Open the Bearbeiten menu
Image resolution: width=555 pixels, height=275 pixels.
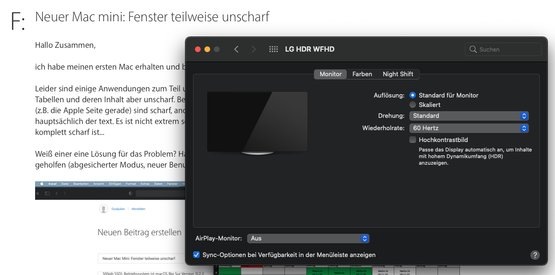pos(81,184)
